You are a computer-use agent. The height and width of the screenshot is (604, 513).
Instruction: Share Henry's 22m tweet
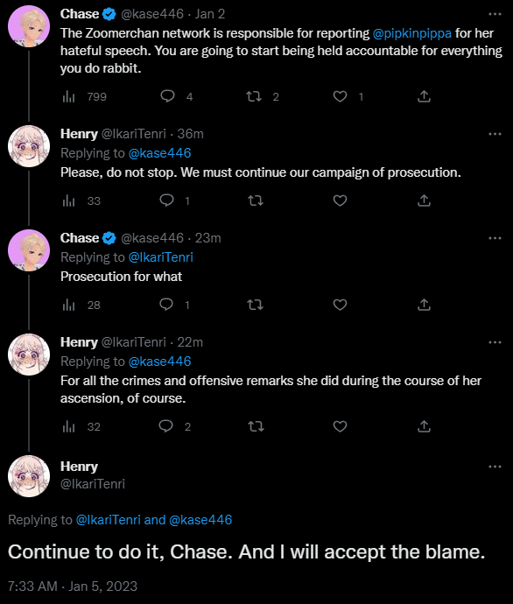pos(424,426)
